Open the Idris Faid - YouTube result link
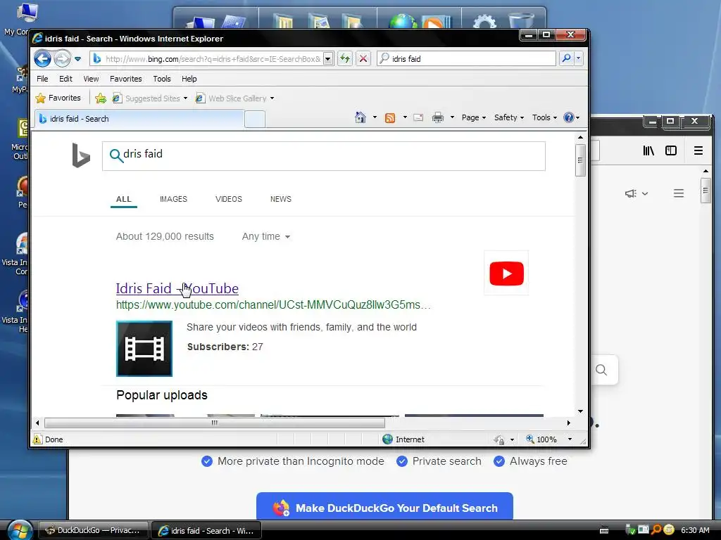The height and width of the screenshot is (540, 721). tap(177, 288)
